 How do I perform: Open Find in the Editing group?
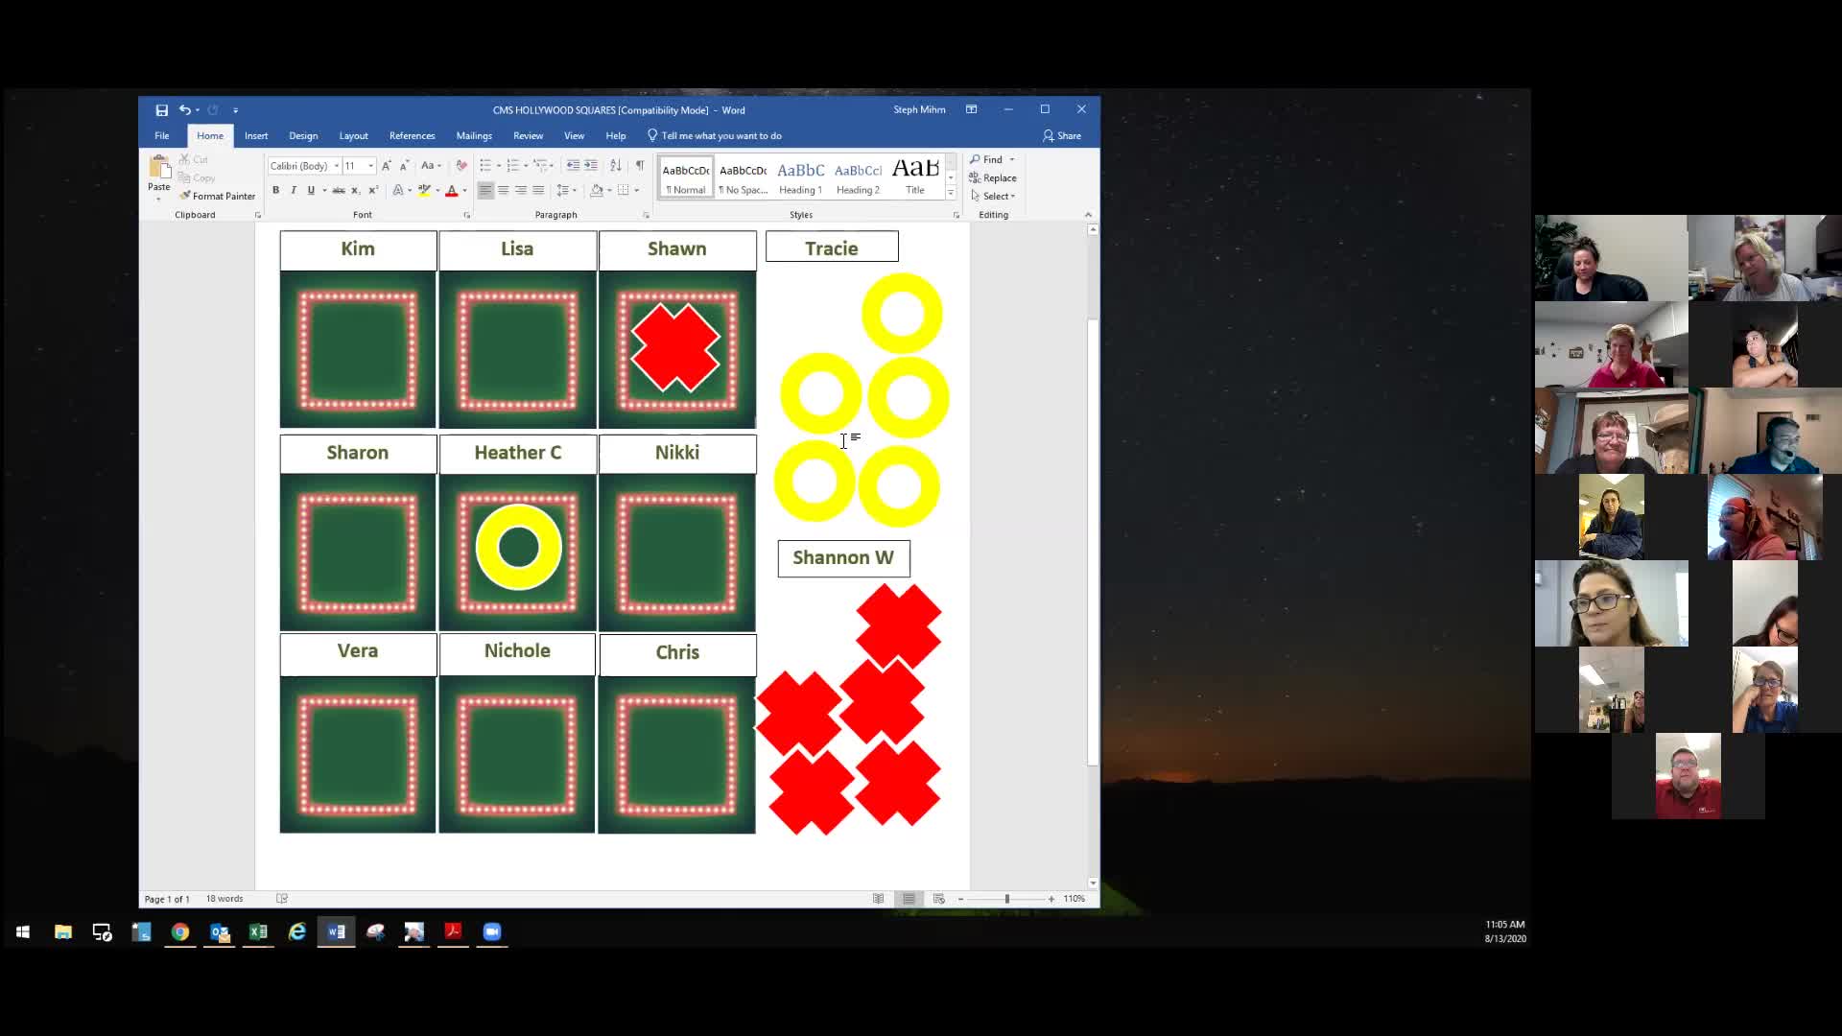click(989, 158)
